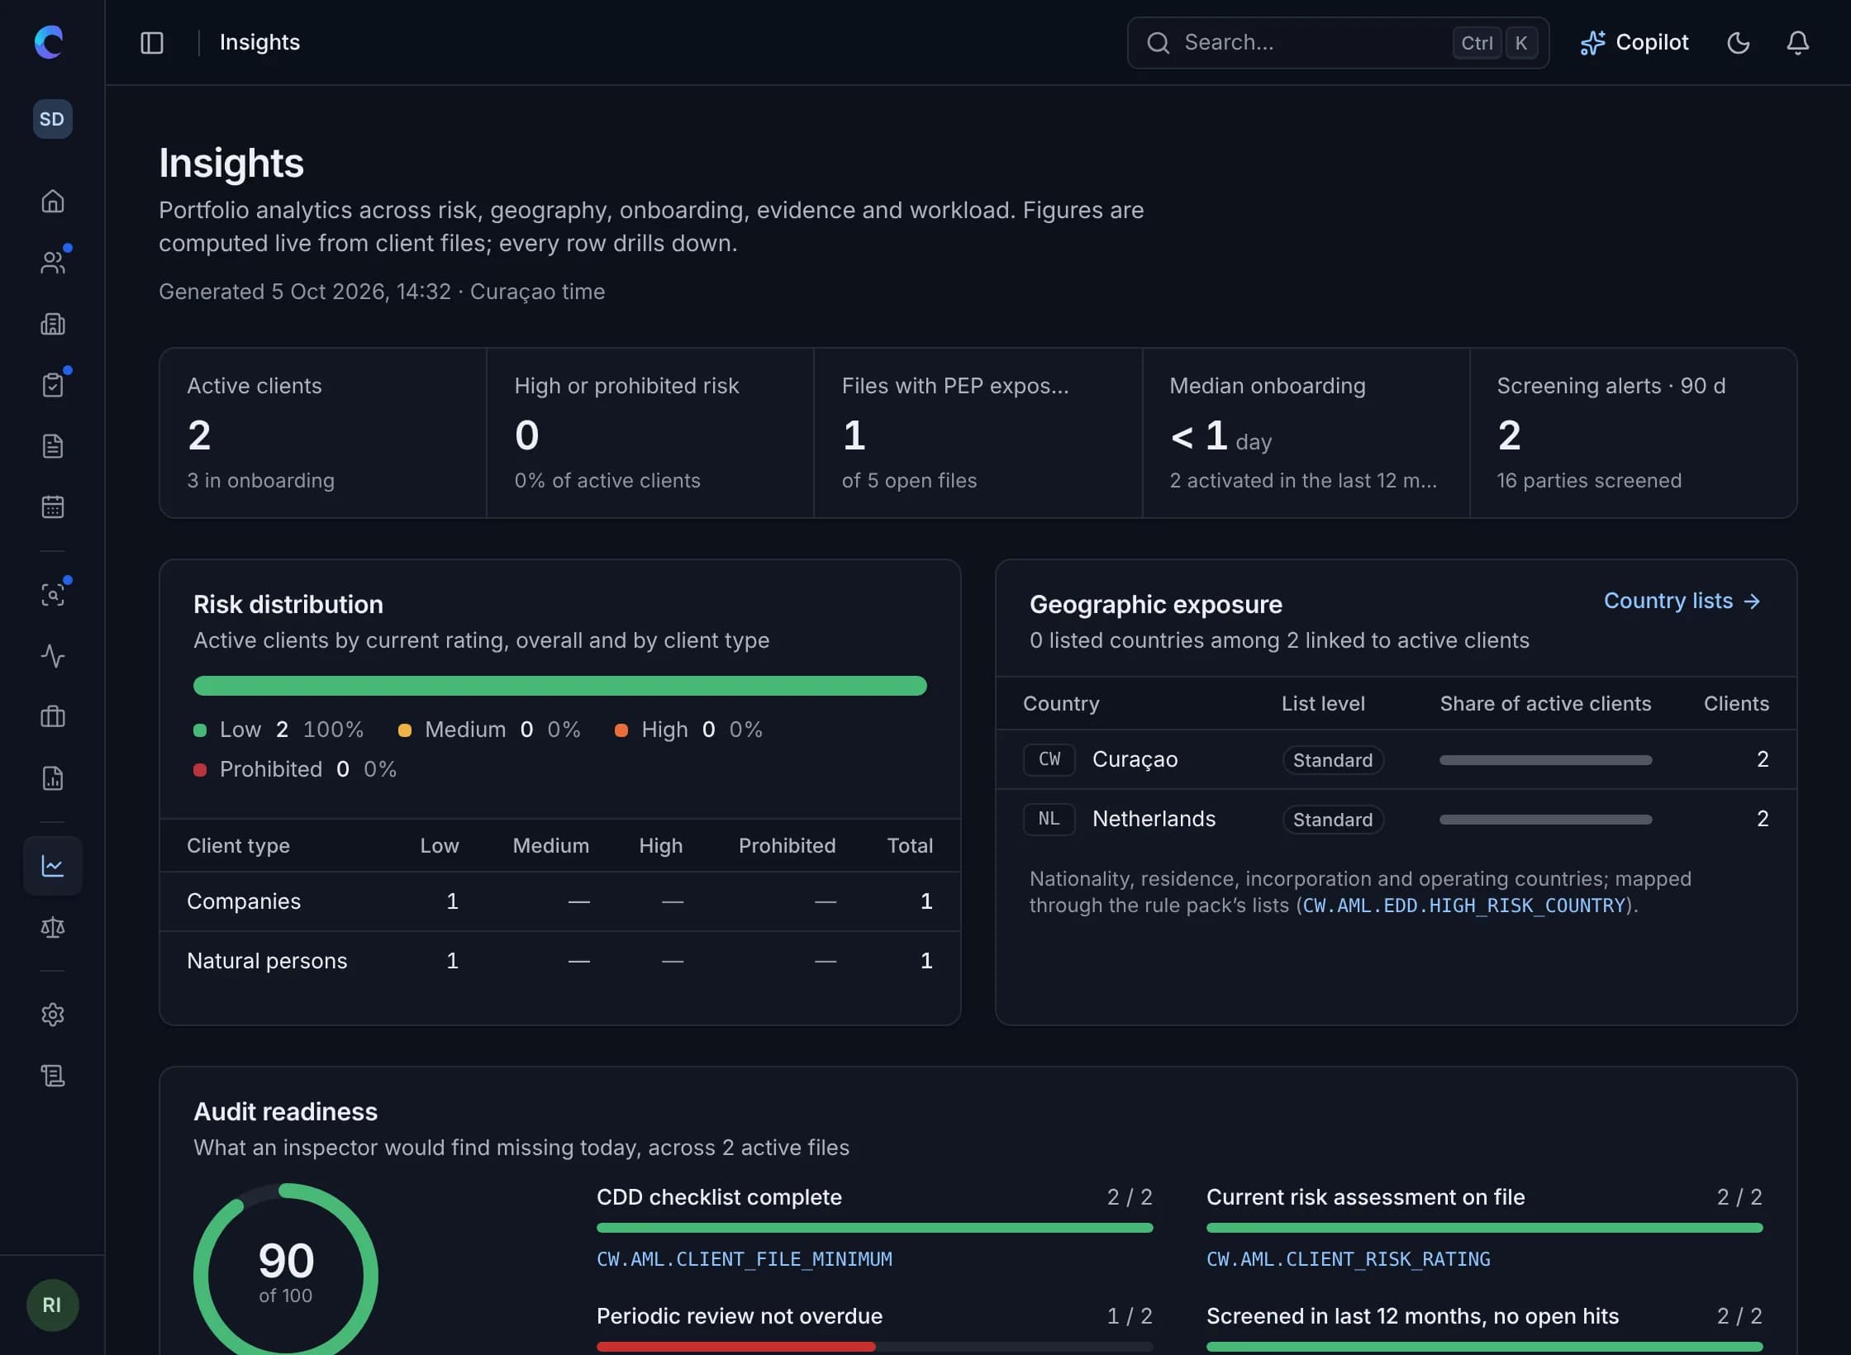Select the Curaçao country row
Viewport: 1851px width, 1355px height.
(x=1397, y=759)
